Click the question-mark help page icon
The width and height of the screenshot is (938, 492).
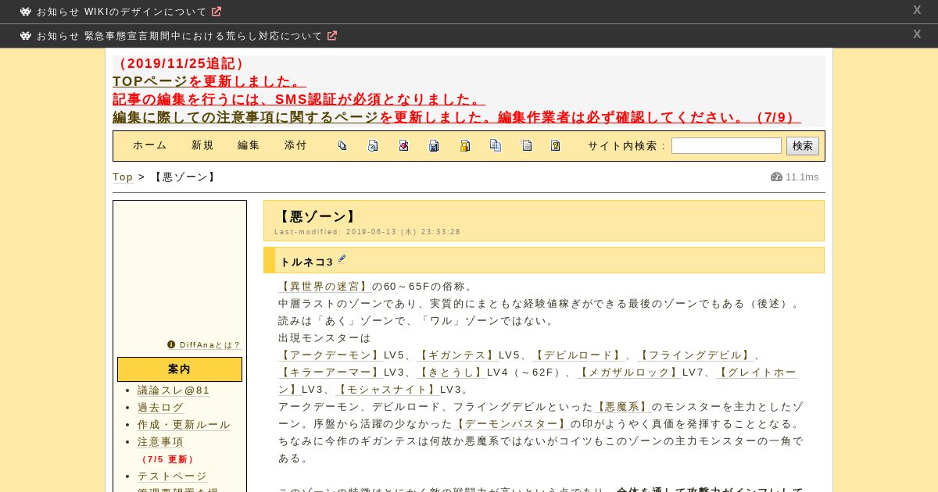click(x=556, y=145)
